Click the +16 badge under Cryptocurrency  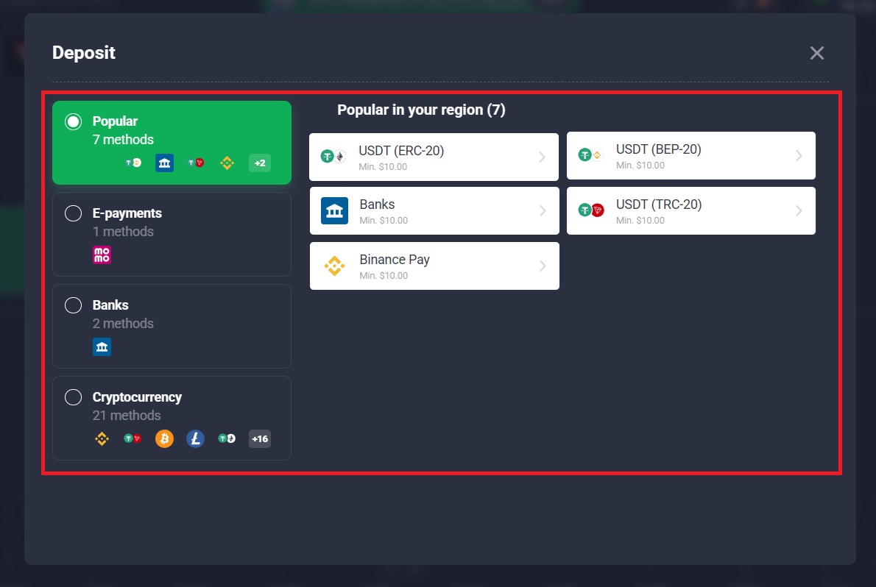[x=259, y=438]
